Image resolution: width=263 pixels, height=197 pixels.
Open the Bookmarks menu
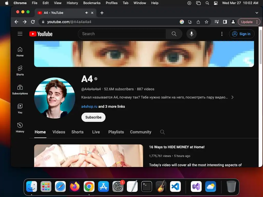(92, 3)
